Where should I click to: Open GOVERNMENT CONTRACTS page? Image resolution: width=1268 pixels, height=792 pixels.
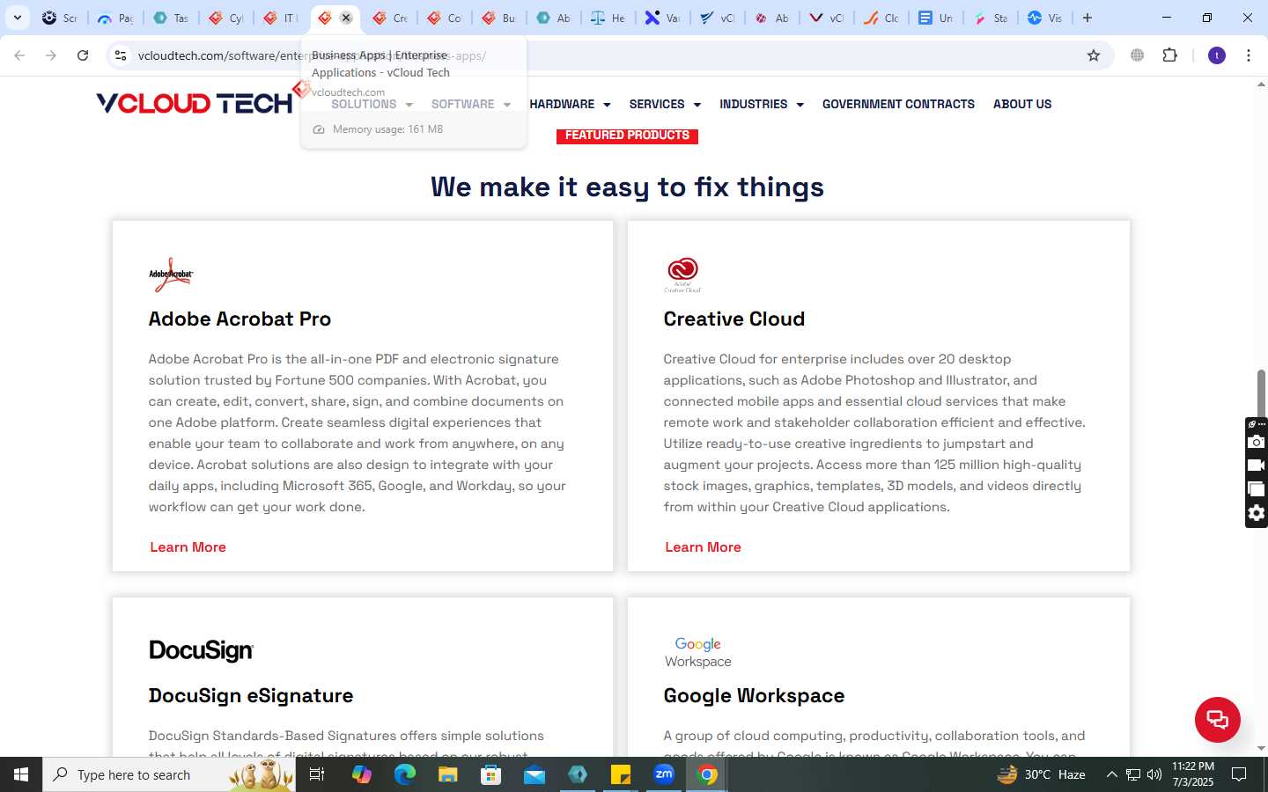point(898,104)
